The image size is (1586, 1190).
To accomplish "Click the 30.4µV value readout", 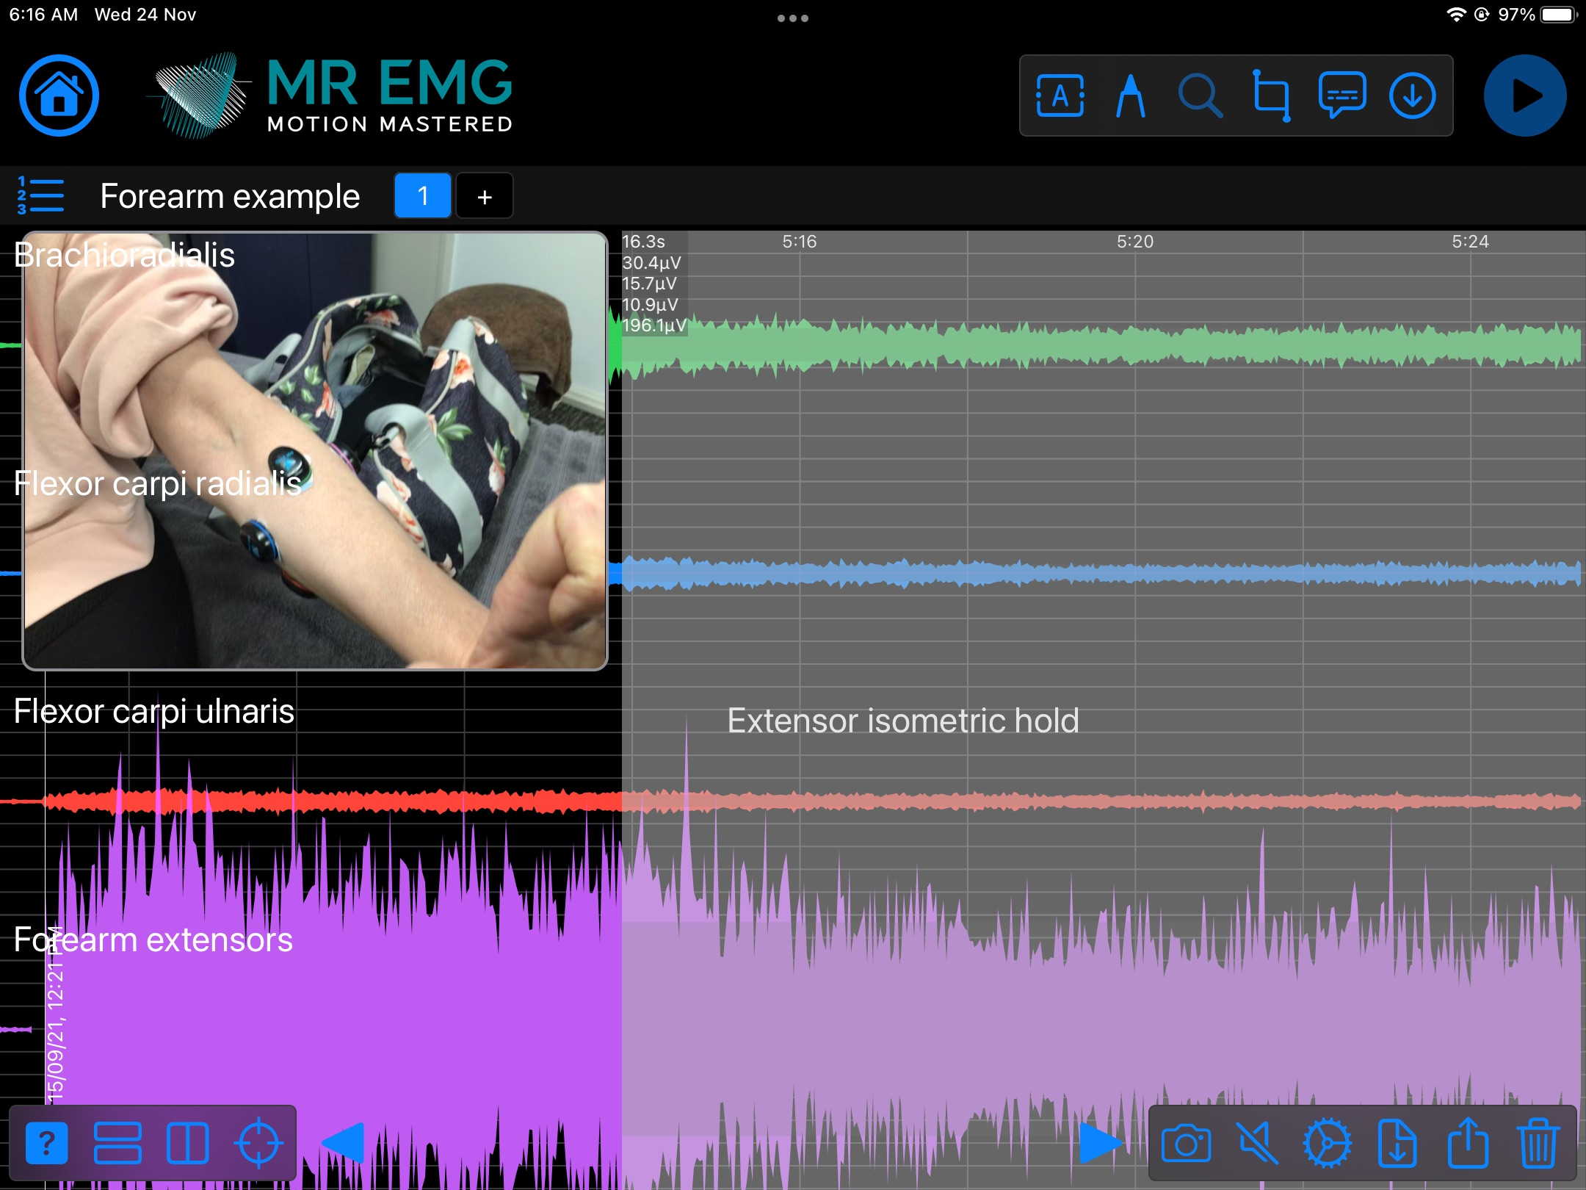I will tap(651, 263).
